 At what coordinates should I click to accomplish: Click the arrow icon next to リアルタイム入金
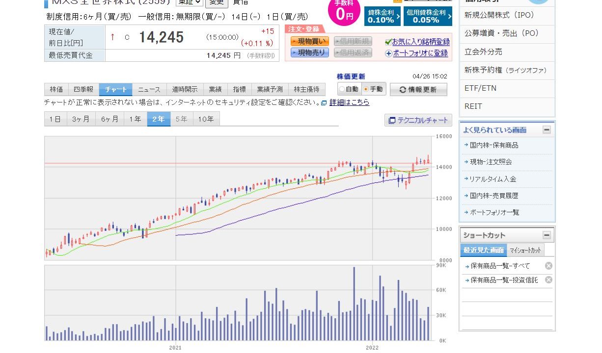click(466, 179)
